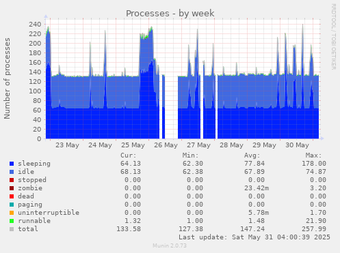
Task: Click the uninterruptible average value 5.78m
Action: click(x=259, y=213)
